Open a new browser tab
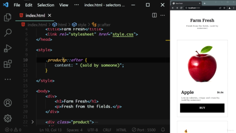 point(205,3)
